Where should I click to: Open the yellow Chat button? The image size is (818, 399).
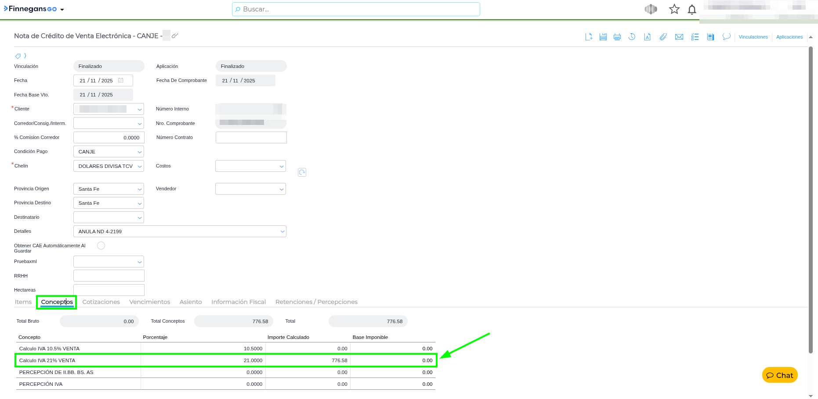780,375
